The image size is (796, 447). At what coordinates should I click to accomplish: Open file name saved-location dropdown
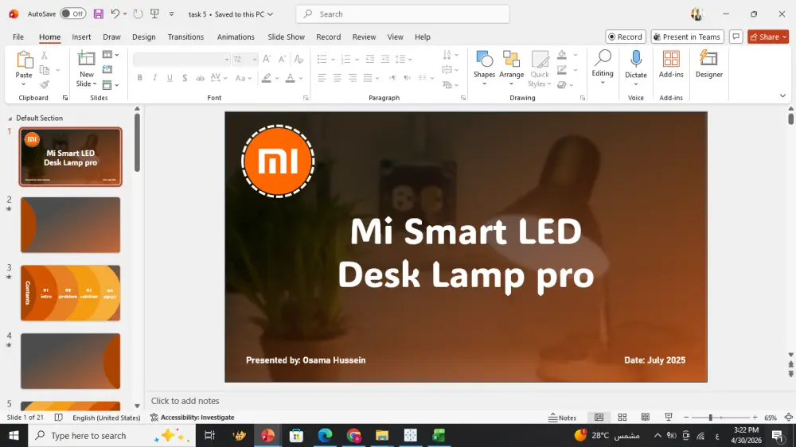[270, 14]
